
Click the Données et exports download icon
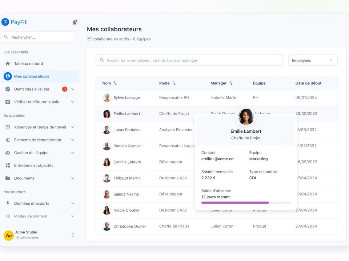(7, 203)
